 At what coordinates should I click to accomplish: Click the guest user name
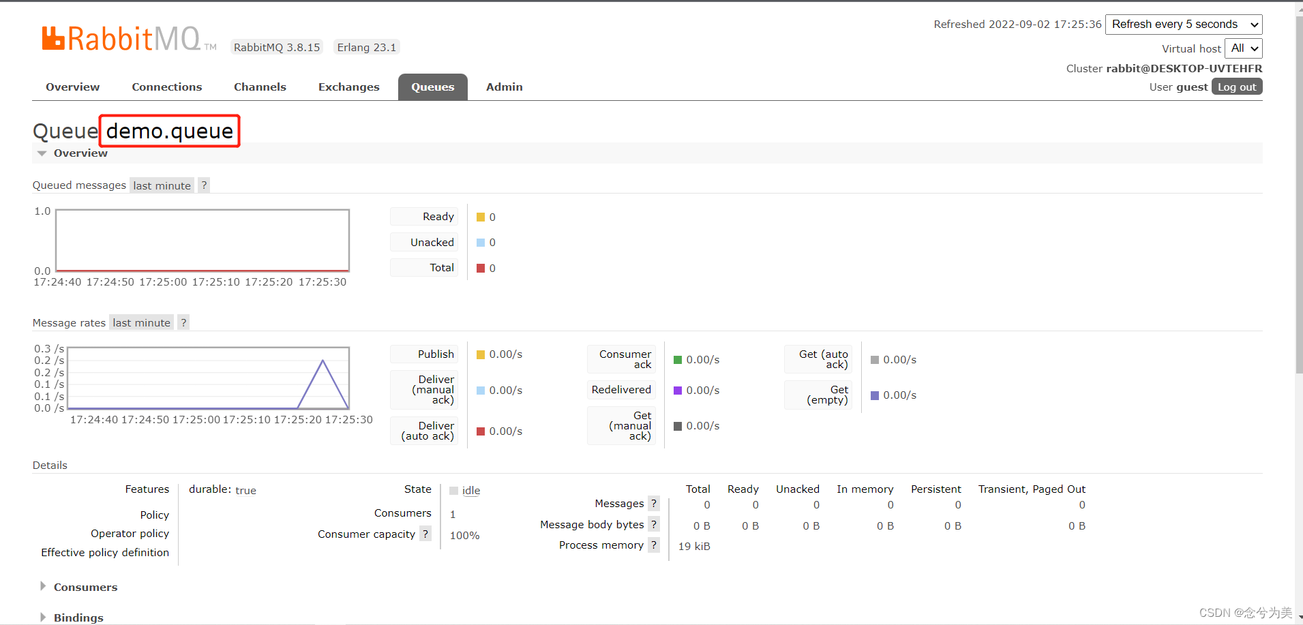click(x=1192, y=87)
